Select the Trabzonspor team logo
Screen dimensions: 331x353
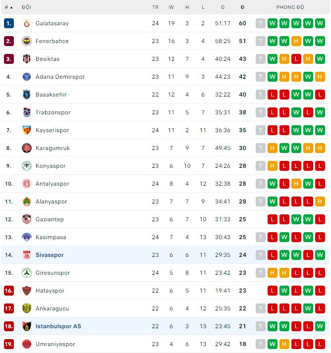point(27,112)
